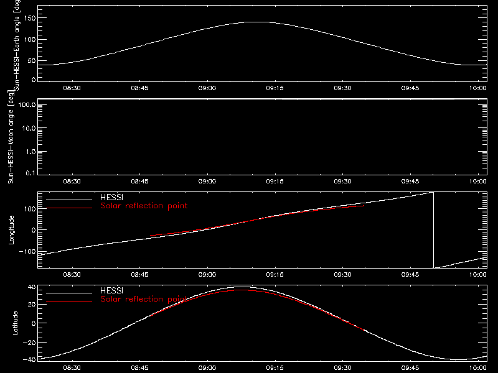Click the -100 tick label on Longitude axis
The height and width of the screenshot is (373, 498).
27,251
